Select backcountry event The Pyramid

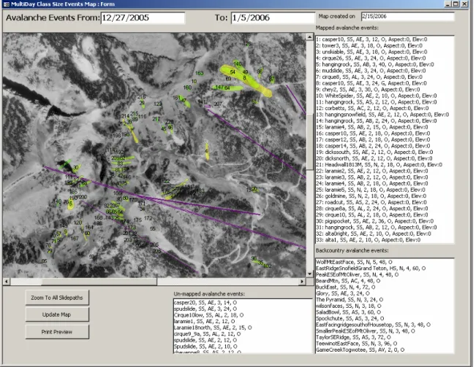pyautogui.click(x=350, y=299)
